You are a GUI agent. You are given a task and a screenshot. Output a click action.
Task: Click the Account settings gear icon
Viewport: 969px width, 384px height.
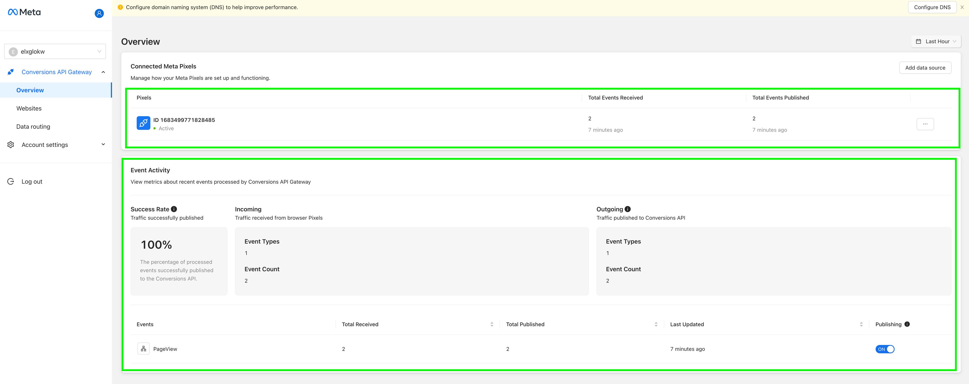(x=11, y=145)
